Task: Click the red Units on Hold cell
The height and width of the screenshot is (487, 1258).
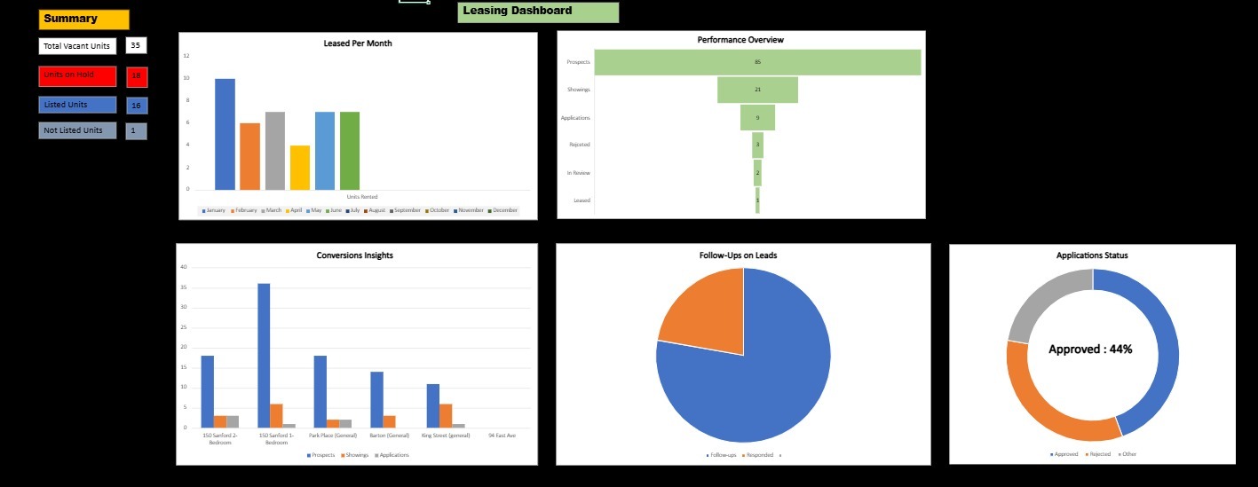Action: (77, 76)
